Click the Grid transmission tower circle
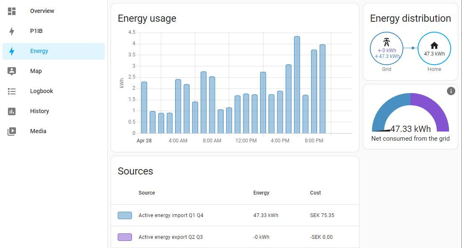Screen dimensions: 462x248 [x=387, y=48]
